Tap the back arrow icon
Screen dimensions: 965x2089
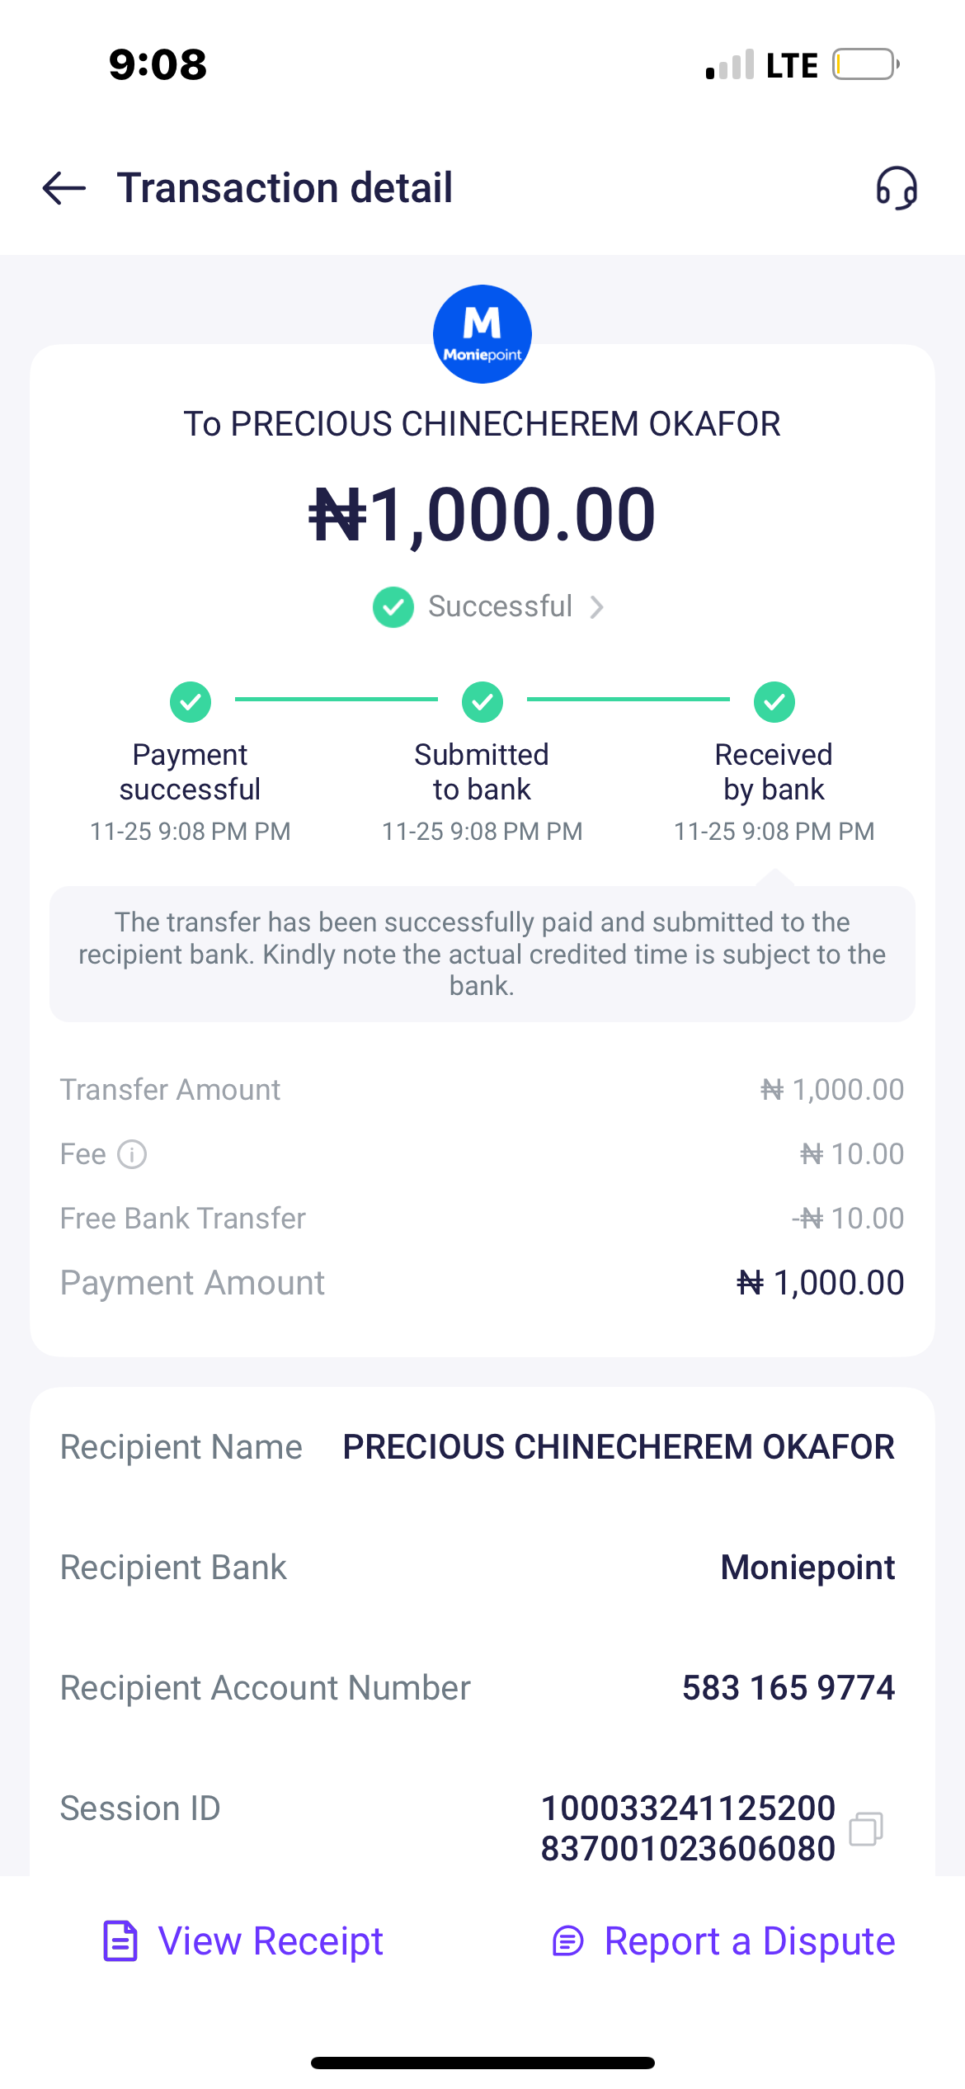coord(64,188)
